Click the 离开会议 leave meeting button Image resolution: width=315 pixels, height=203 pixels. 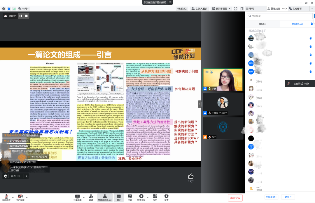(x=235, y=198)
